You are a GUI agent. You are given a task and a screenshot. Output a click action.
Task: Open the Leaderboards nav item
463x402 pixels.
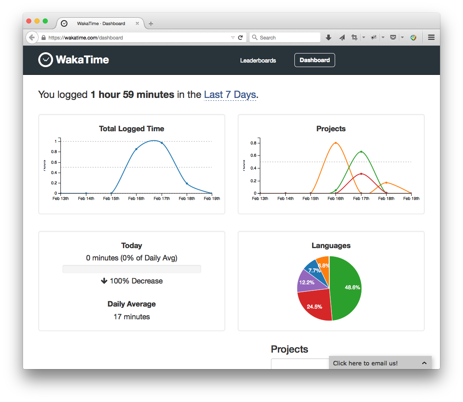(x=258, y=60)
